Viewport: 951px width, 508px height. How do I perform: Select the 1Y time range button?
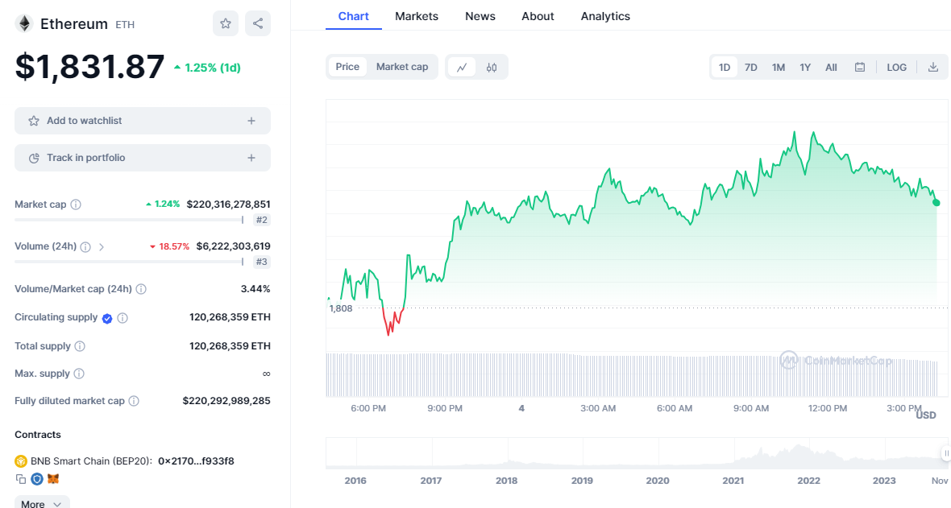pos(805,68)
